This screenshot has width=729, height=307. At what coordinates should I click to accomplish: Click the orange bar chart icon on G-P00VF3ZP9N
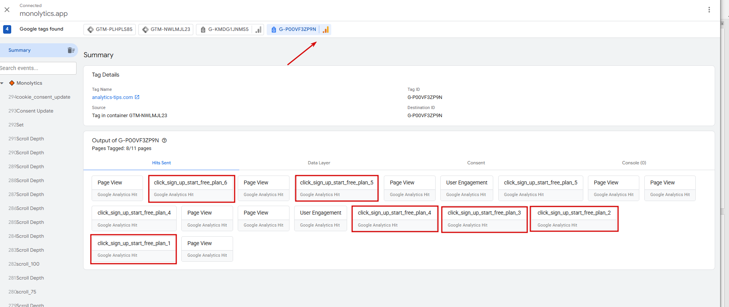tap(326, 29)
